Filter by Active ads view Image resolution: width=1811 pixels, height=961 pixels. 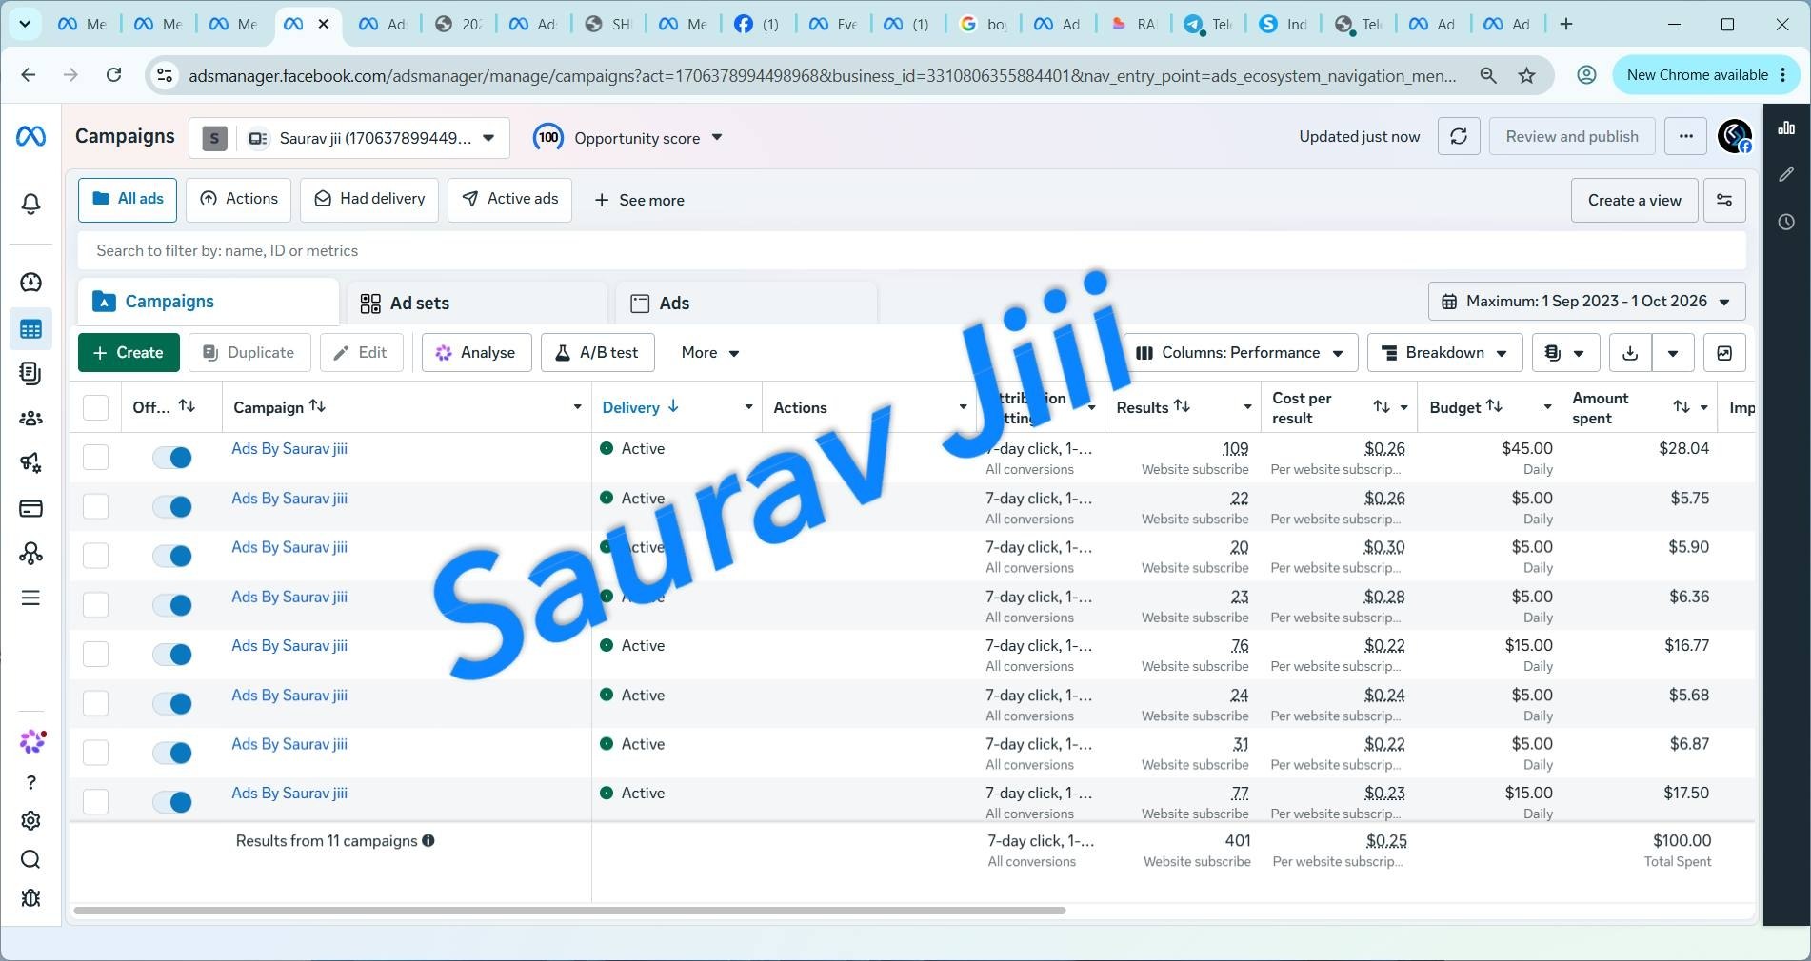coord(509,200)
